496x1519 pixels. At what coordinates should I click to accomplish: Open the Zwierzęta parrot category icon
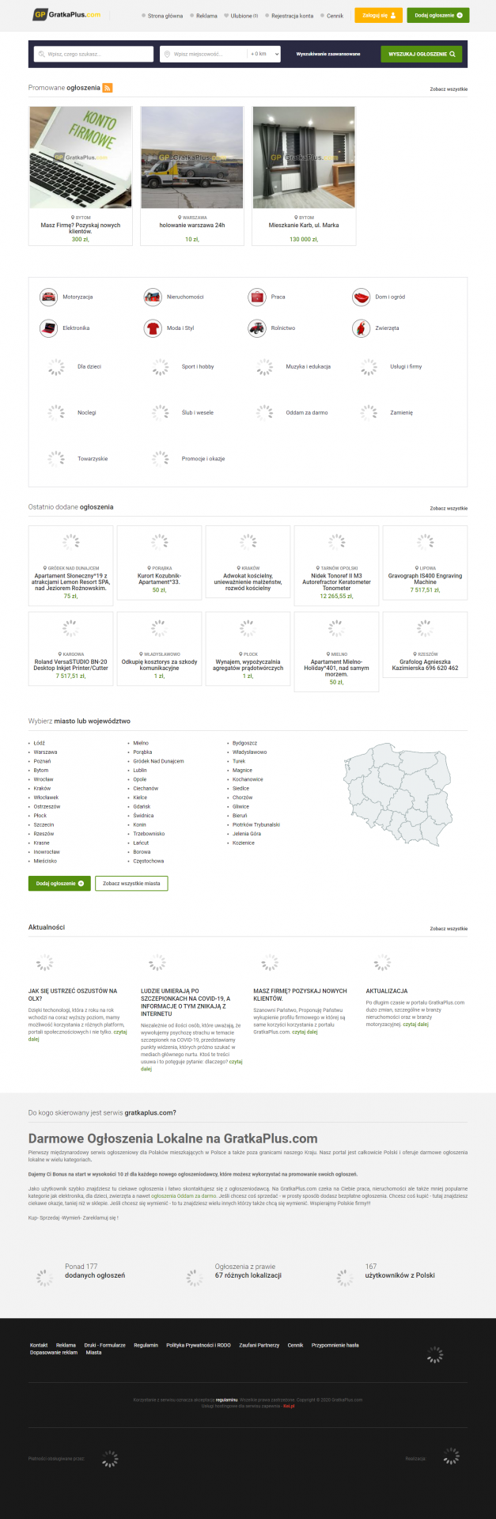361,328
